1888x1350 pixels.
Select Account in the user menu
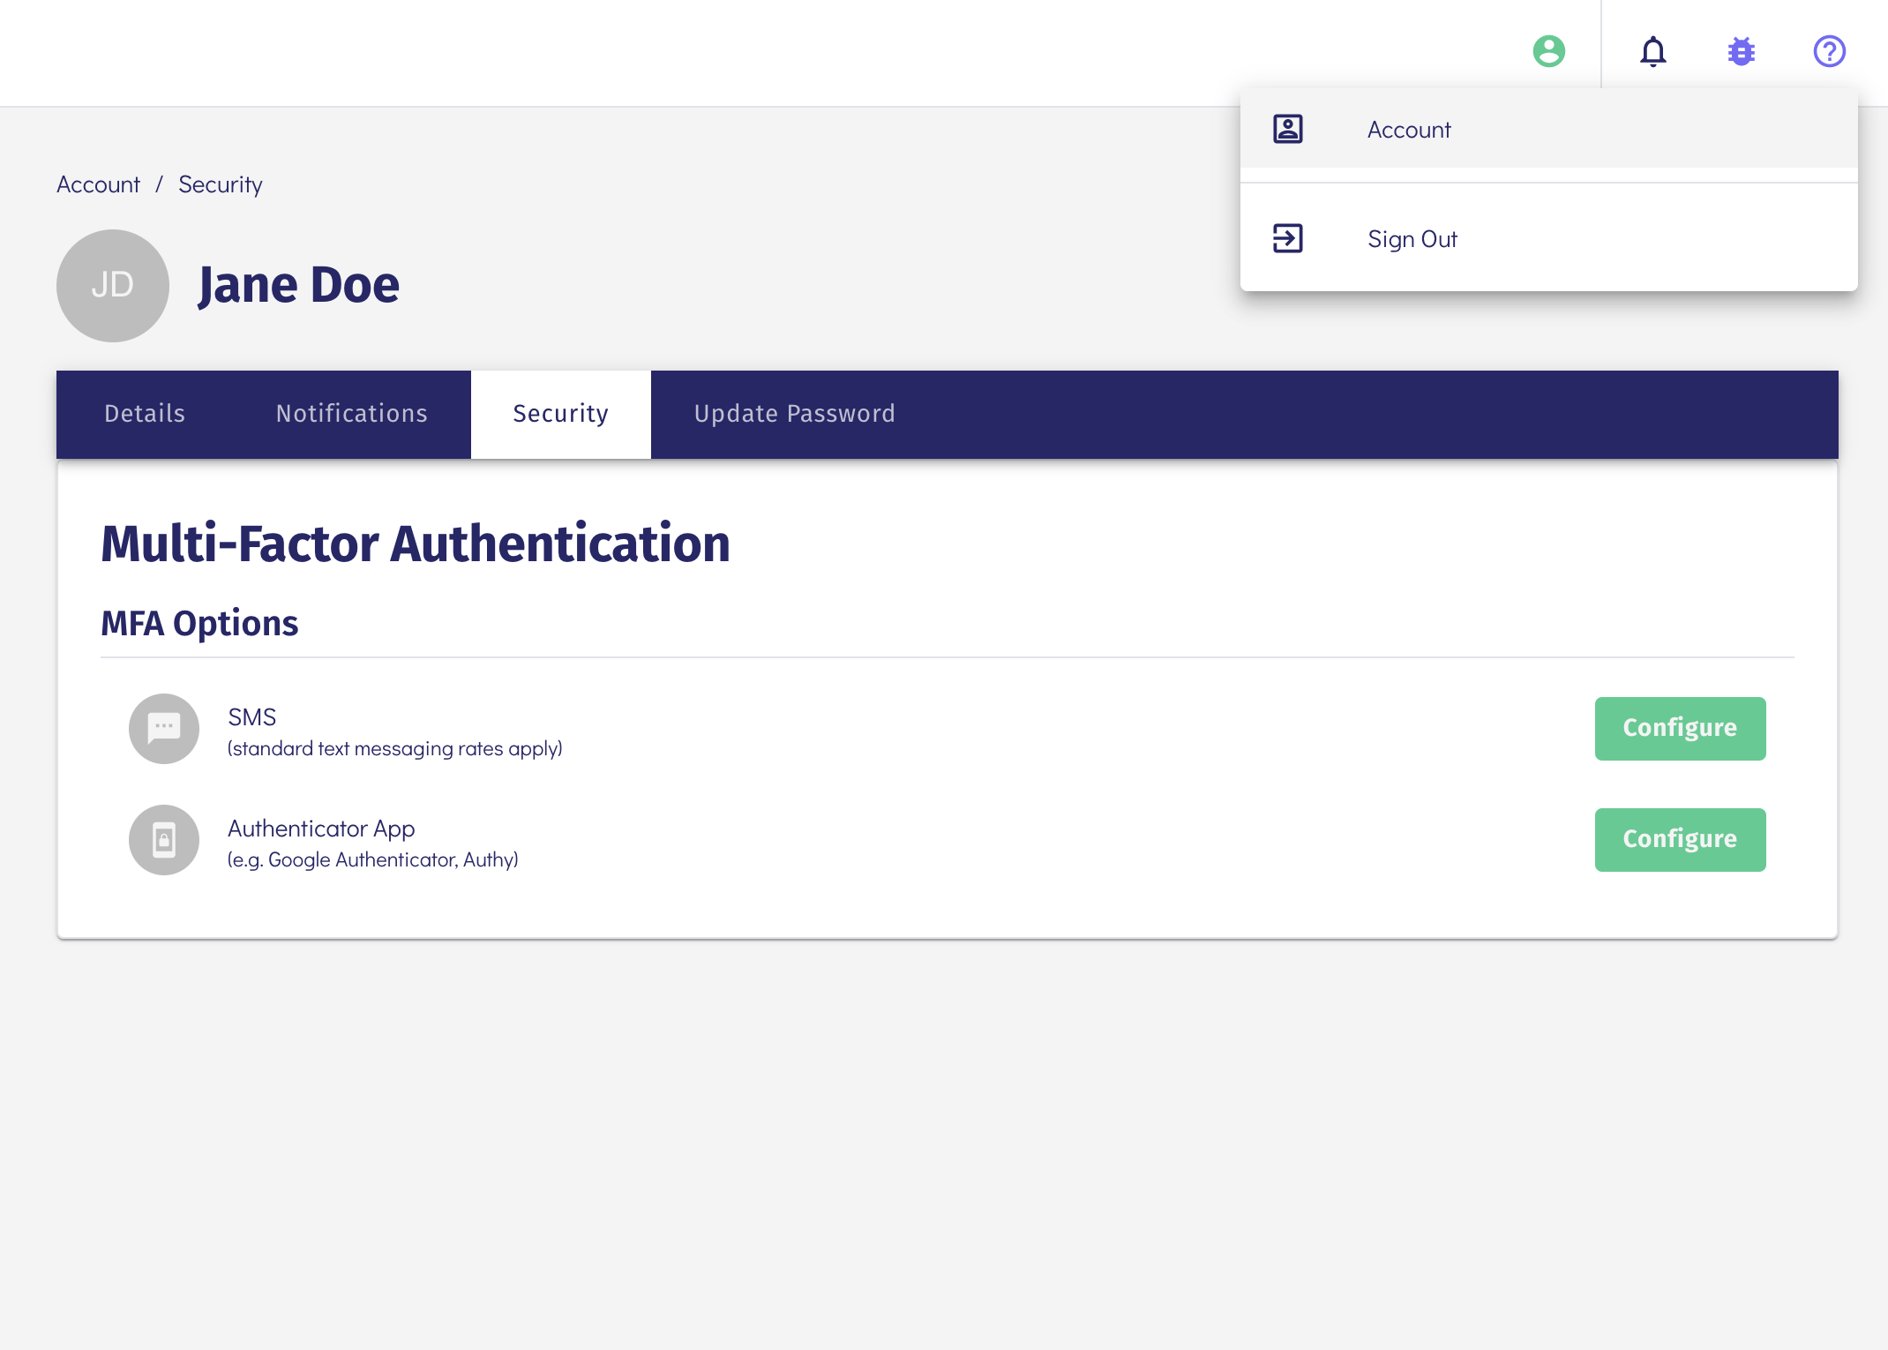pos(1409,130)
